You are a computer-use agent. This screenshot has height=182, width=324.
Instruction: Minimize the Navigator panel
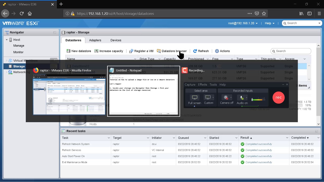(x=55, y=33)
